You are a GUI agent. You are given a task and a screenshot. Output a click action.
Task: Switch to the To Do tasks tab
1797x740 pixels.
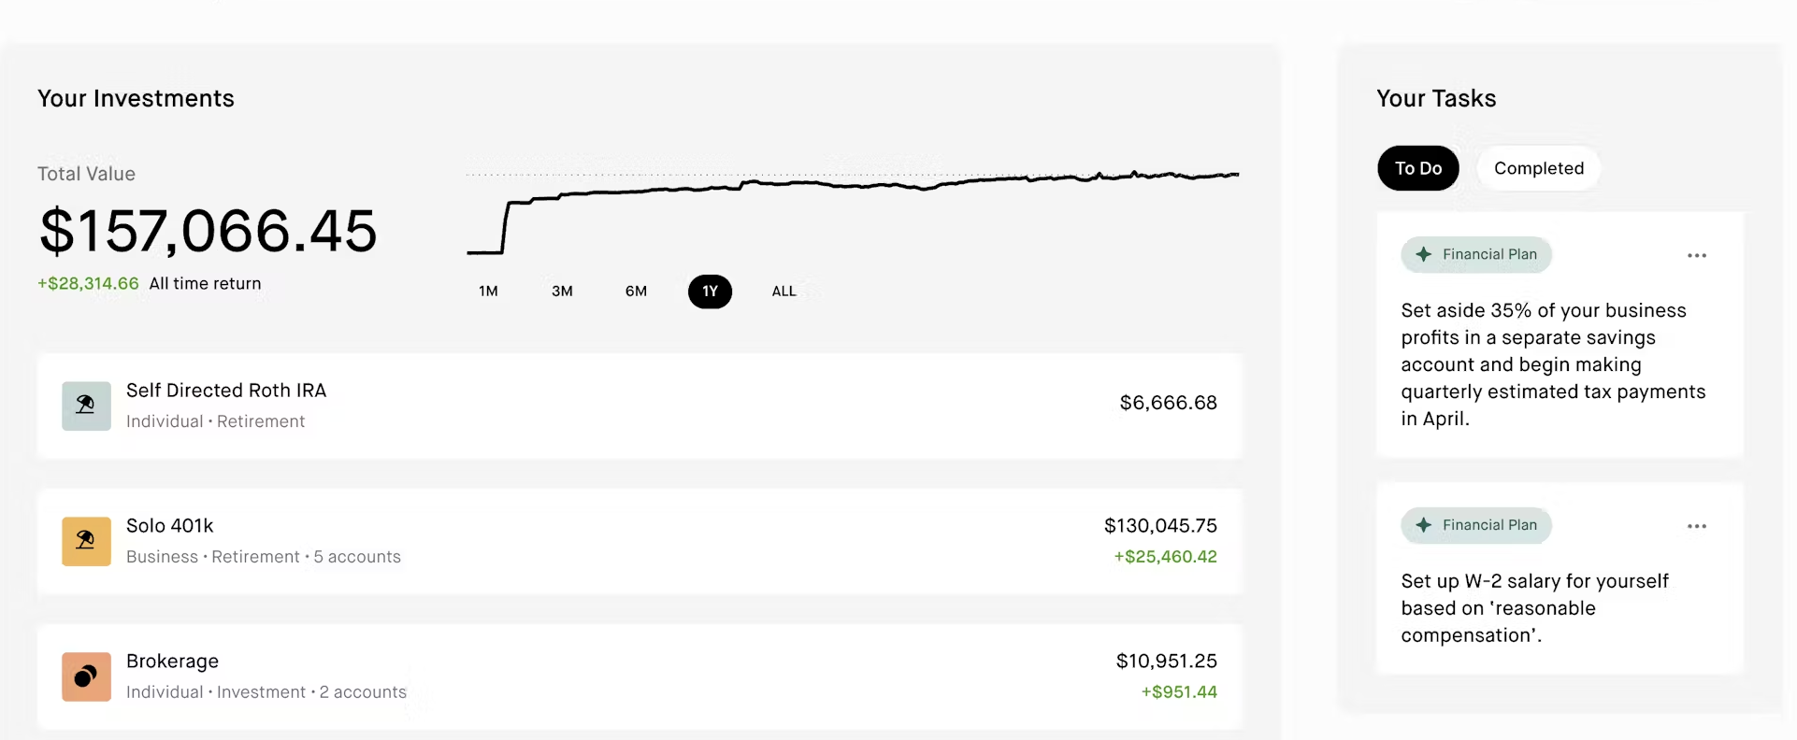pyautogui.click(x=1417, y=168)
